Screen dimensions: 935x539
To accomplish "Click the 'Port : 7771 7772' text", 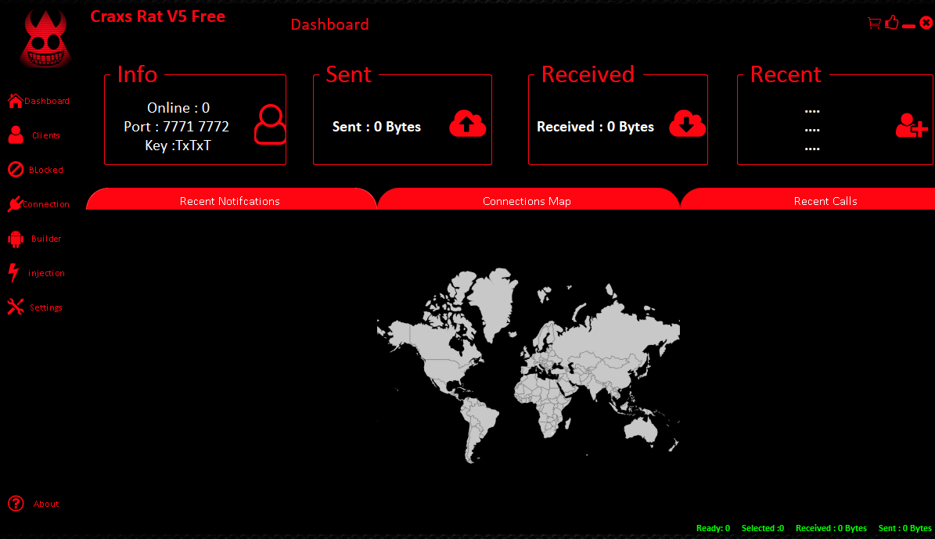I will (177, 127).
